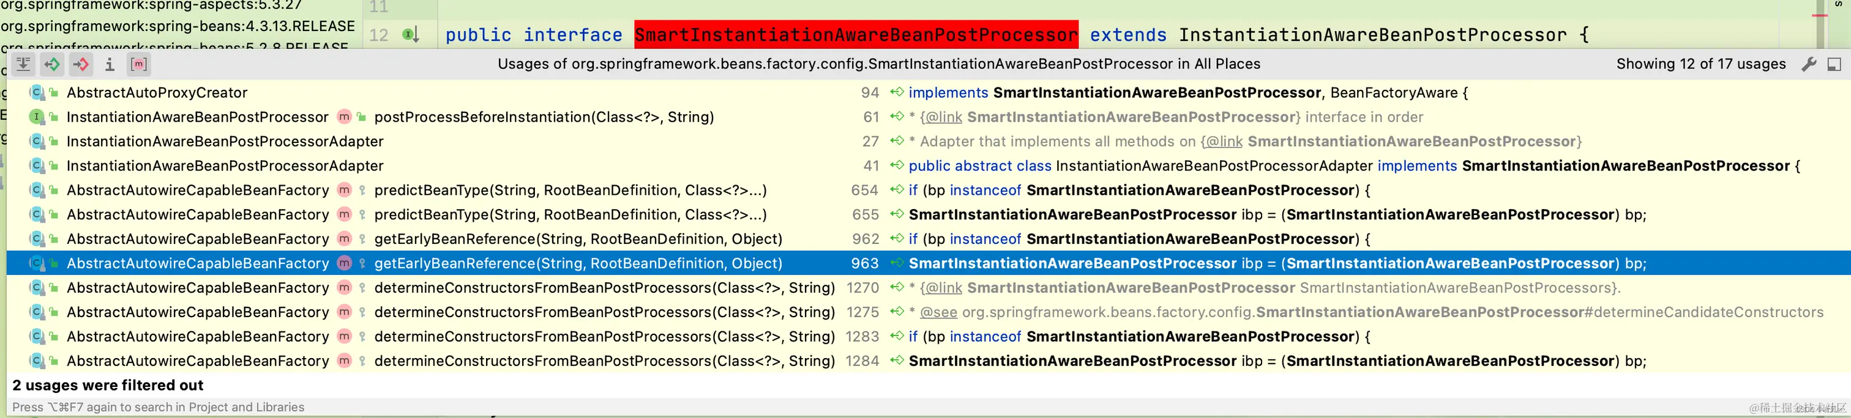1851x418 pixels.
Task: Select postProcessBeforeInstantiation(Class<?>, String) method
Action: coord(544,117)
